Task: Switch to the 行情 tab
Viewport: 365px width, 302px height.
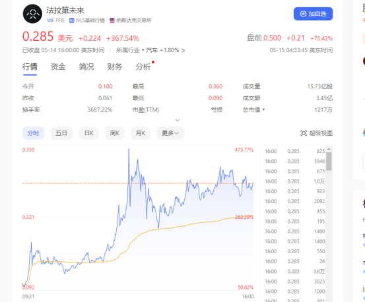Action: point(30,67)
